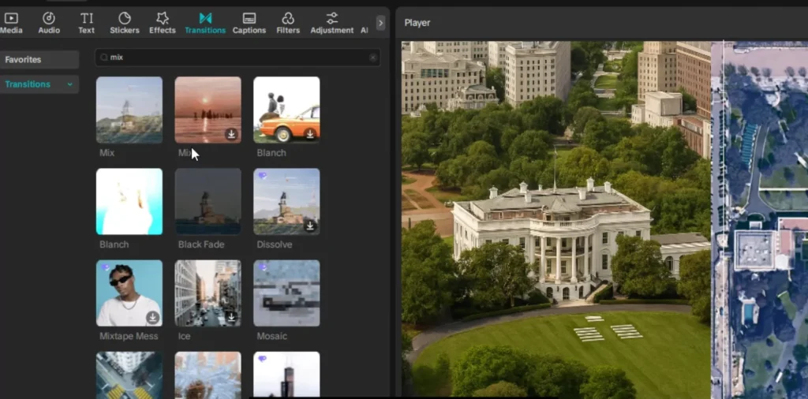Open the Audio tab

pyautogui.click(x=49, y=23)
